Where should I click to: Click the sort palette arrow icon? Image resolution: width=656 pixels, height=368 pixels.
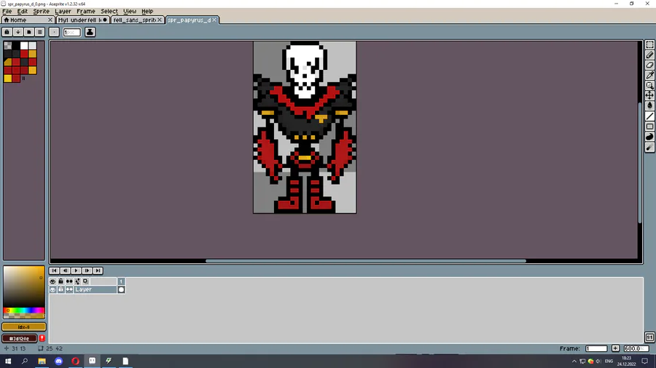(x=18, y=32)
